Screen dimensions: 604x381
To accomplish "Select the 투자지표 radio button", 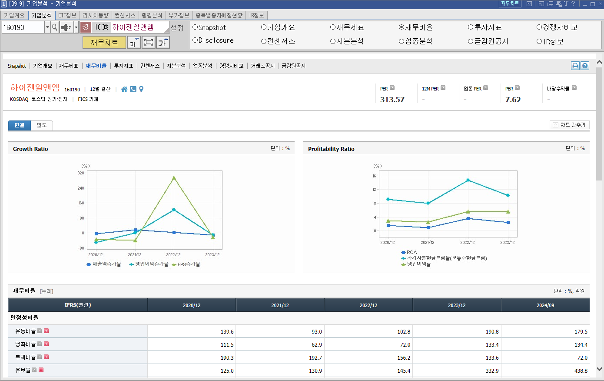I will pyautogui.click(x=471, y=27).
